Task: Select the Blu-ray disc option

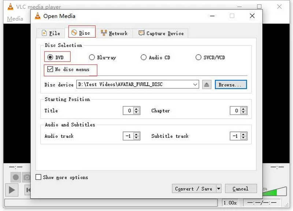Action: tap(92, 58)
